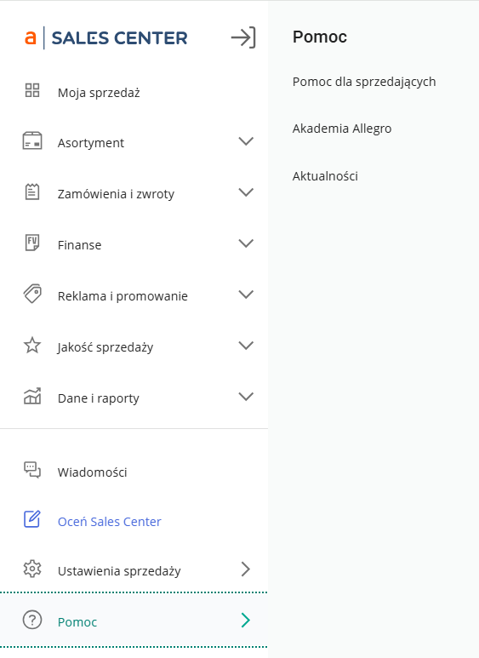Image resolution: width=479 pixels, height=658 pixels.
Task: Expand the Finanse section chevron
Action: point(246,243)
